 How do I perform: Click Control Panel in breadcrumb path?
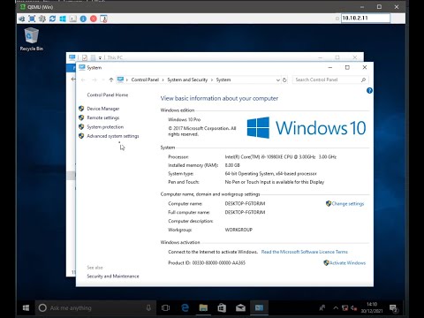tap(145, 79)
